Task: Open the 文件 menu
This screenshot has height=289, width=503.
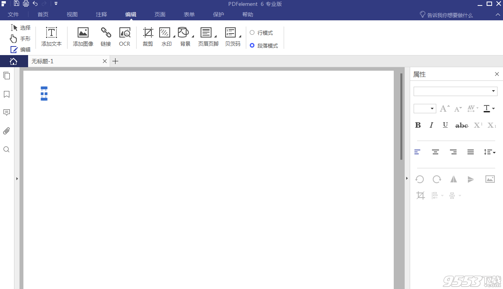Action: click(x=13, y=14)
